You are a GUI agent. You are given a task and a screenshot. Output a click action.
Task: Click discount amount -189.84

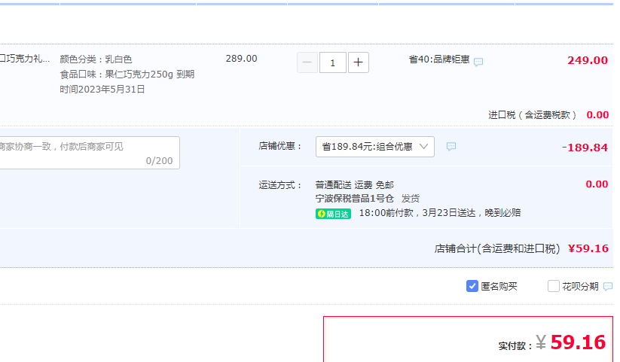tap(585, 148)
